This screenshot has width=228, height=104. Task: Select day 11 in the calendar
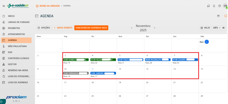click(92, 69)
